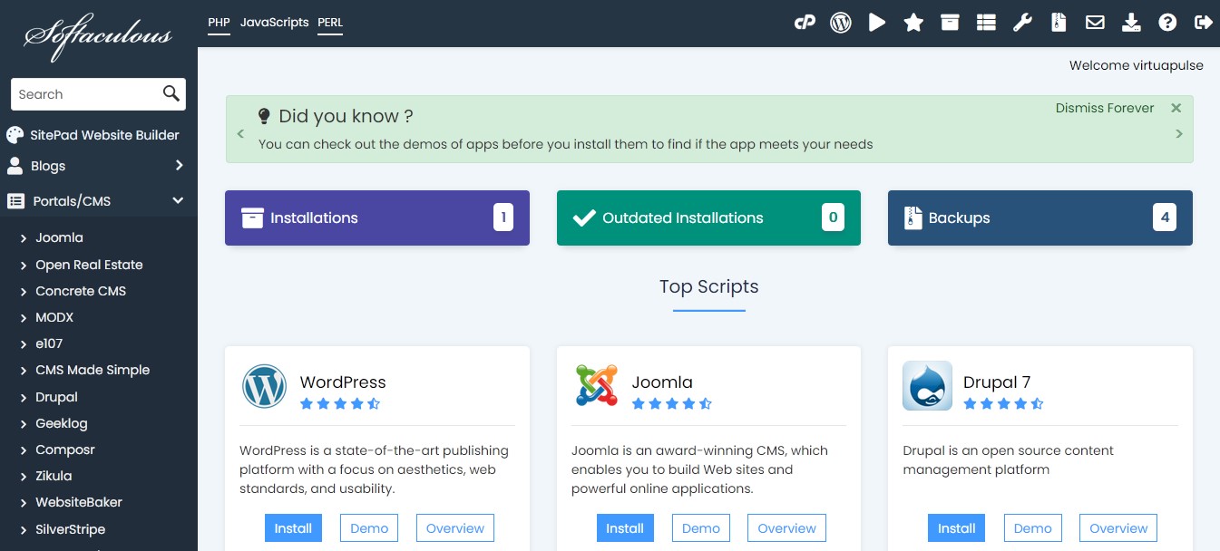Install Joomla
This screenshot has width=1220, height=551.
[625, 528]
